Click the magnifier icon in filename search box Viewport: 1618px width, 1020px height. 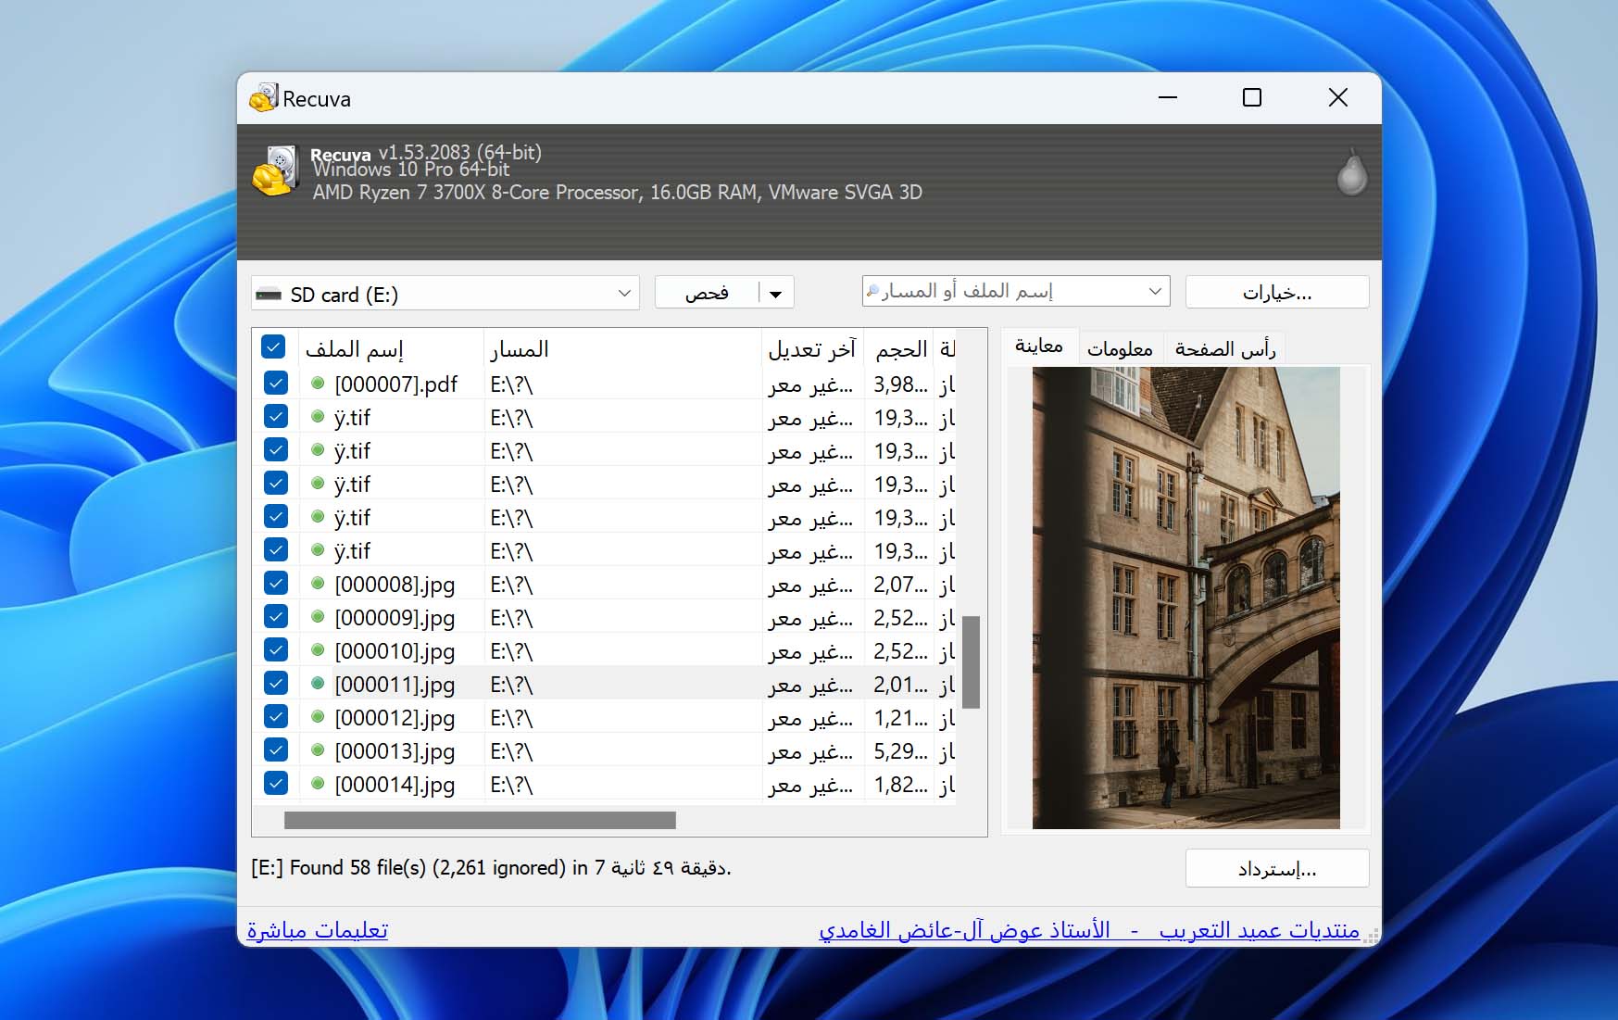[872, 291]
